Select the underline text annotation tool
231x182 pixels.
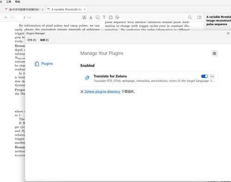tap(91, 18)
